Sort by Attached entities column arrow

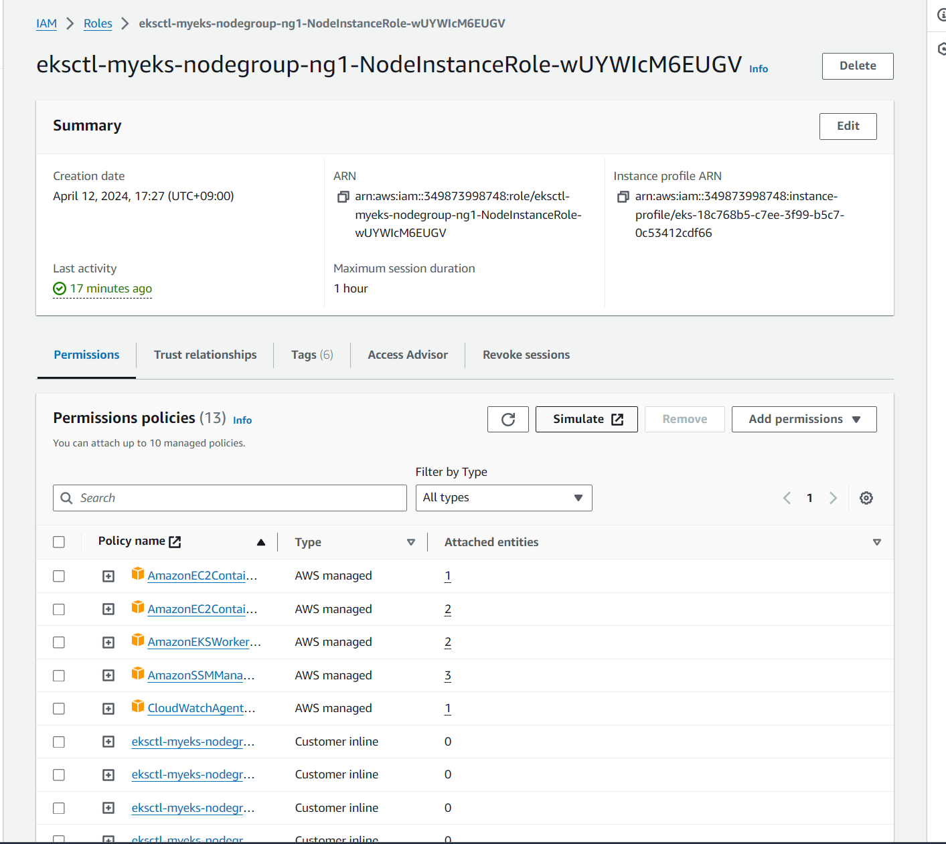pyautogui.click(x=877, y=542)
